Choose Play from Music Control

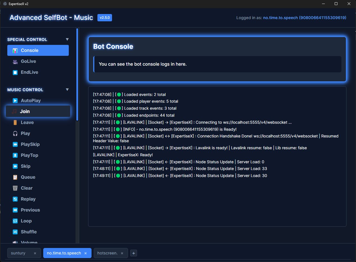[38, 134]
